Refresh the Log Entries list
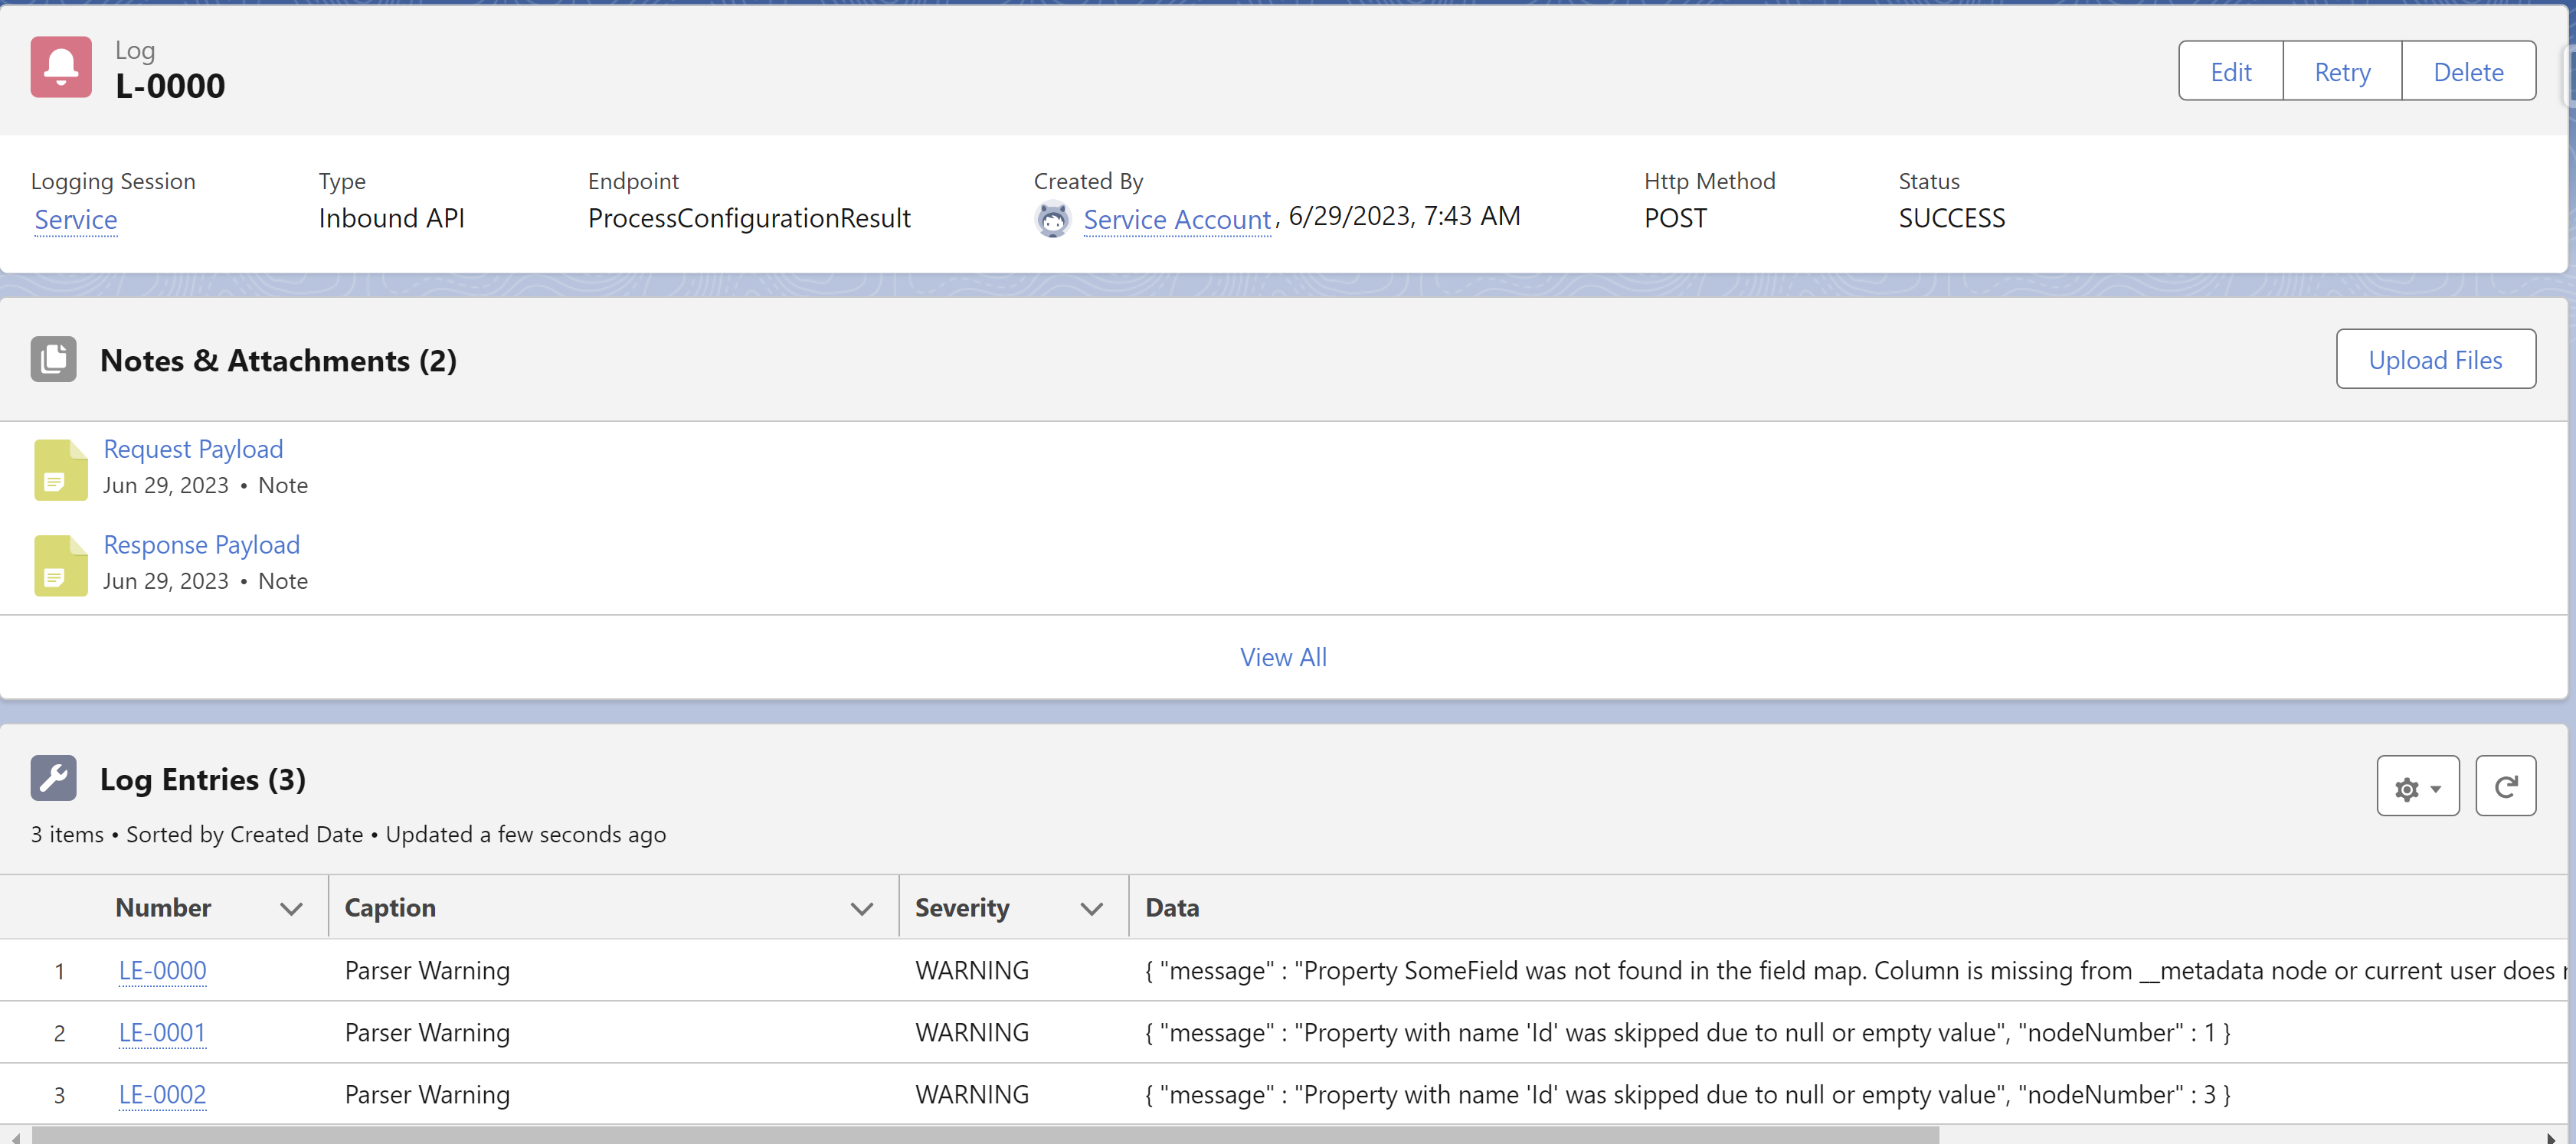This screenshot has height=1144, width=2576. click(x=2505, y=787)
